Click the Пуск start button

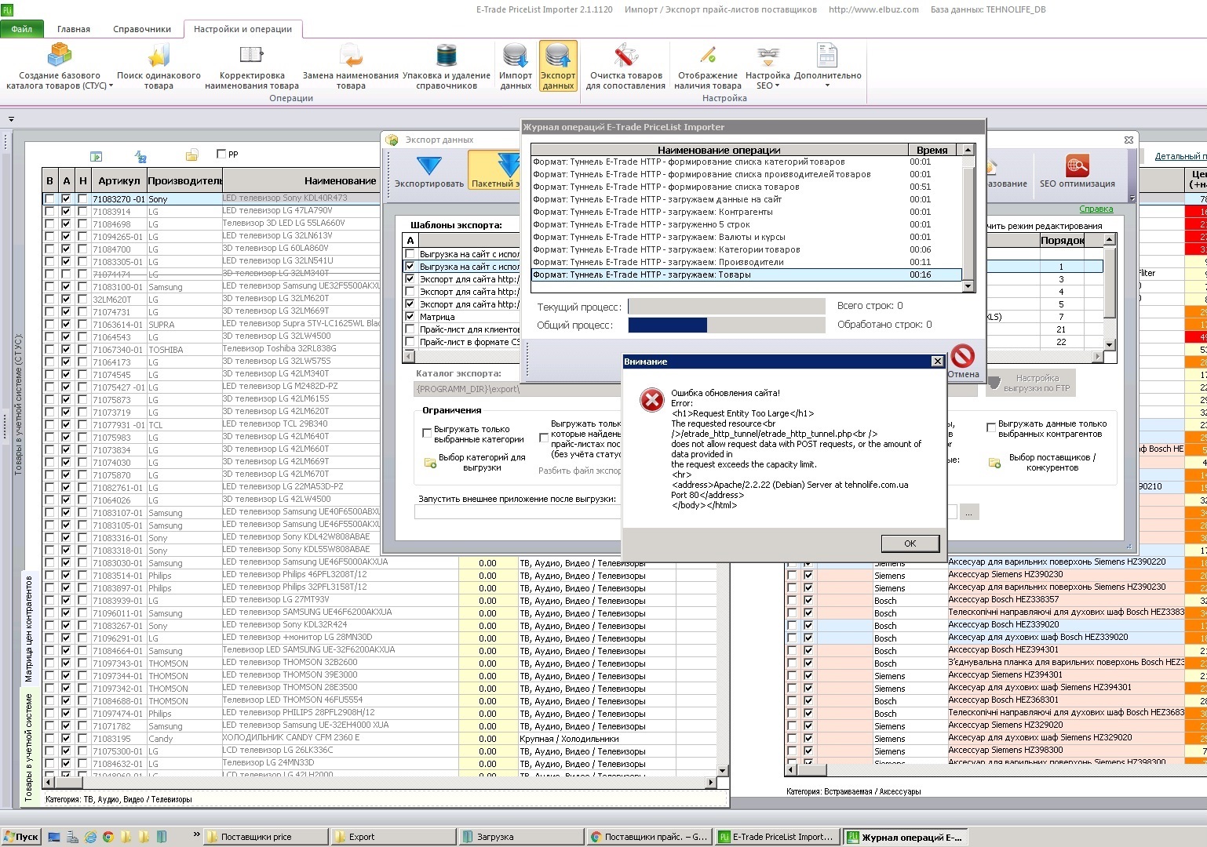tap(21, 837)
